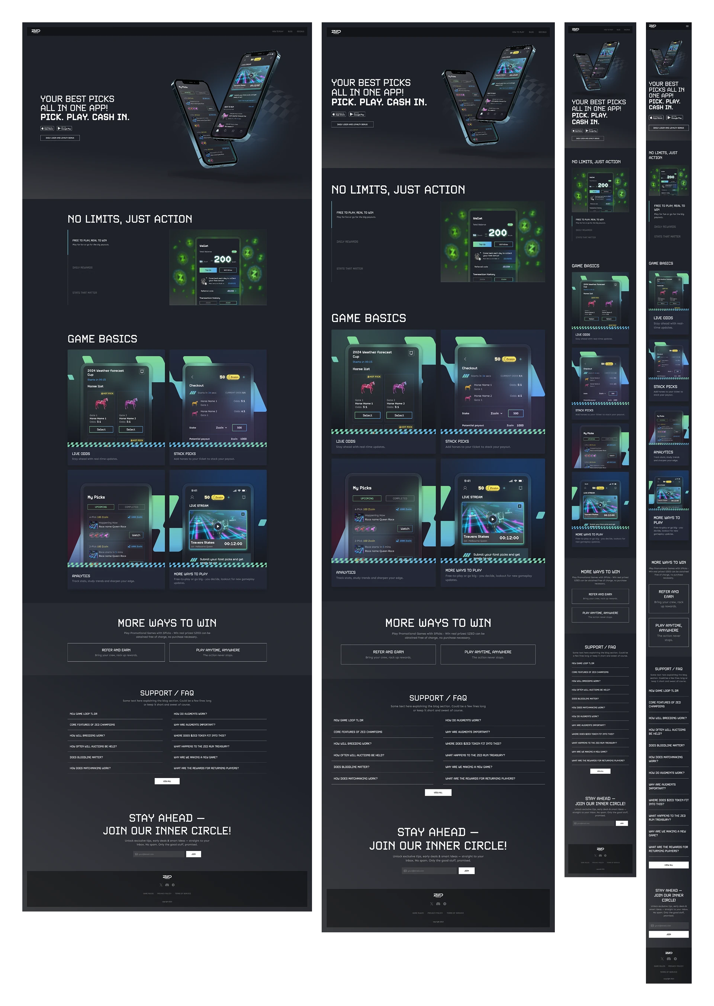Click the Discord icon in the mobile layout footer
Image resolution: width=714 pixels, height=1006 pixels.
click(x=669, y=958)
